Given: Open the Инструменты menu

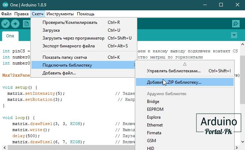Looking at the screenshot, I should pyautogui.click(x=60, y=14).
